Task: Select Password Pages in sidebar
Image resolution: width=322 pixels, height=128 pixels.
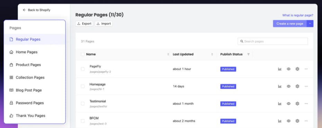Action: tap(35, 103)
